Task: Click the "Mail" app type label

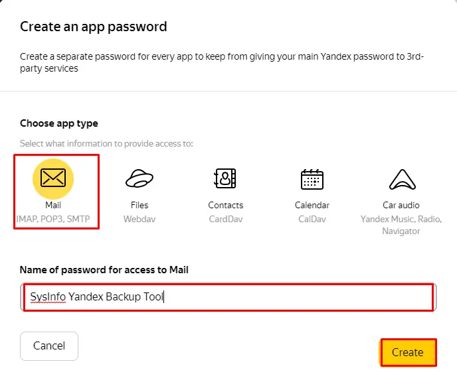Action: coord(53,206)
